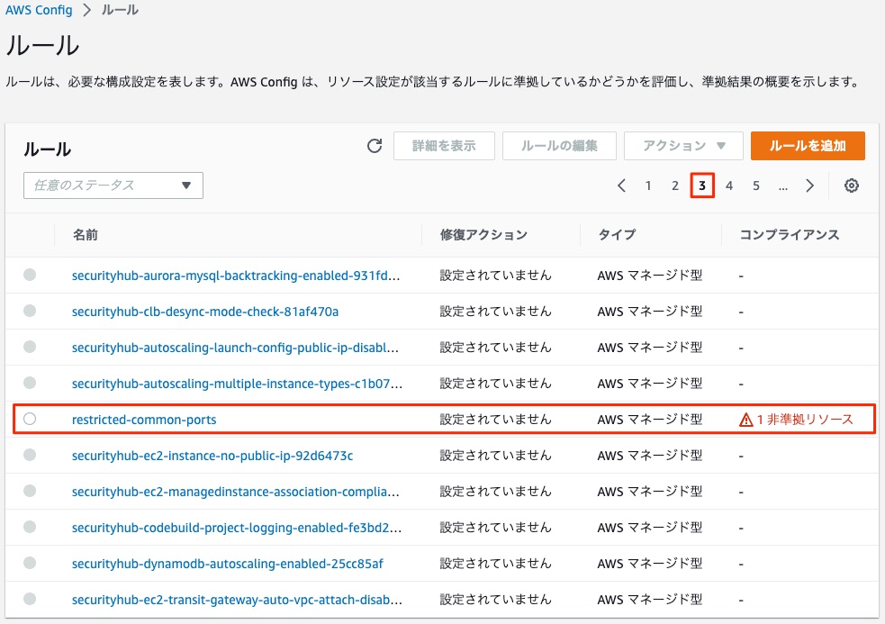
Task: Switch to page 1 of rules
Action: pos(648,185)
